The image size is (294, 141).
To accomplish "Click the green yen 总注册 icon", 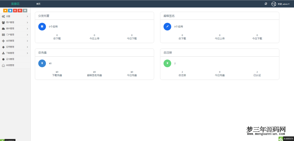I will tap(167, 63).
